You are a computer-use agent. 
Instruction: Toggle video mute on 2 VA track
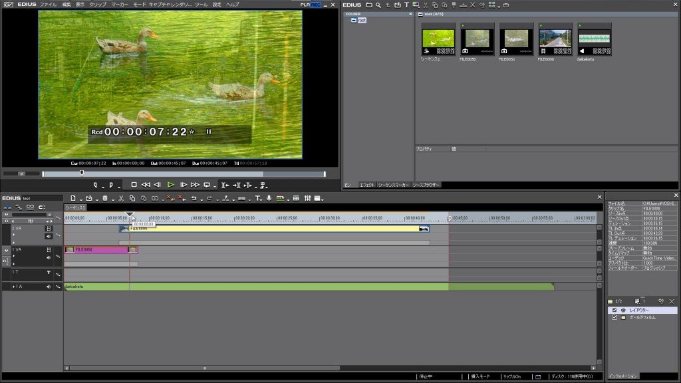[49, 229]
